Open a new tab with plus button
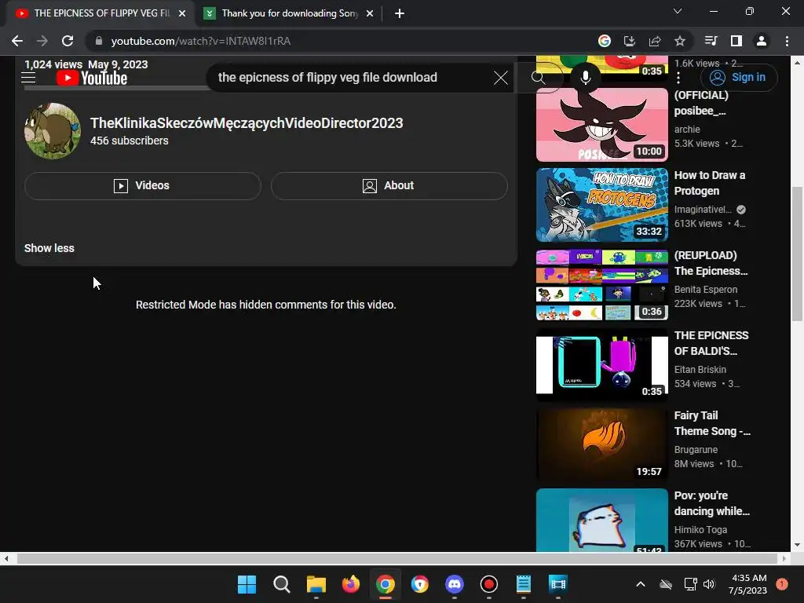This screenshot has height=603, width=804. pos(400,13)
